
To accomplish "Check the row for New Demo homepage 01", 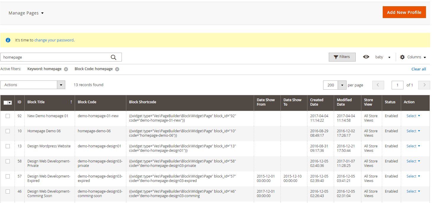I will (x=8, y=116).
